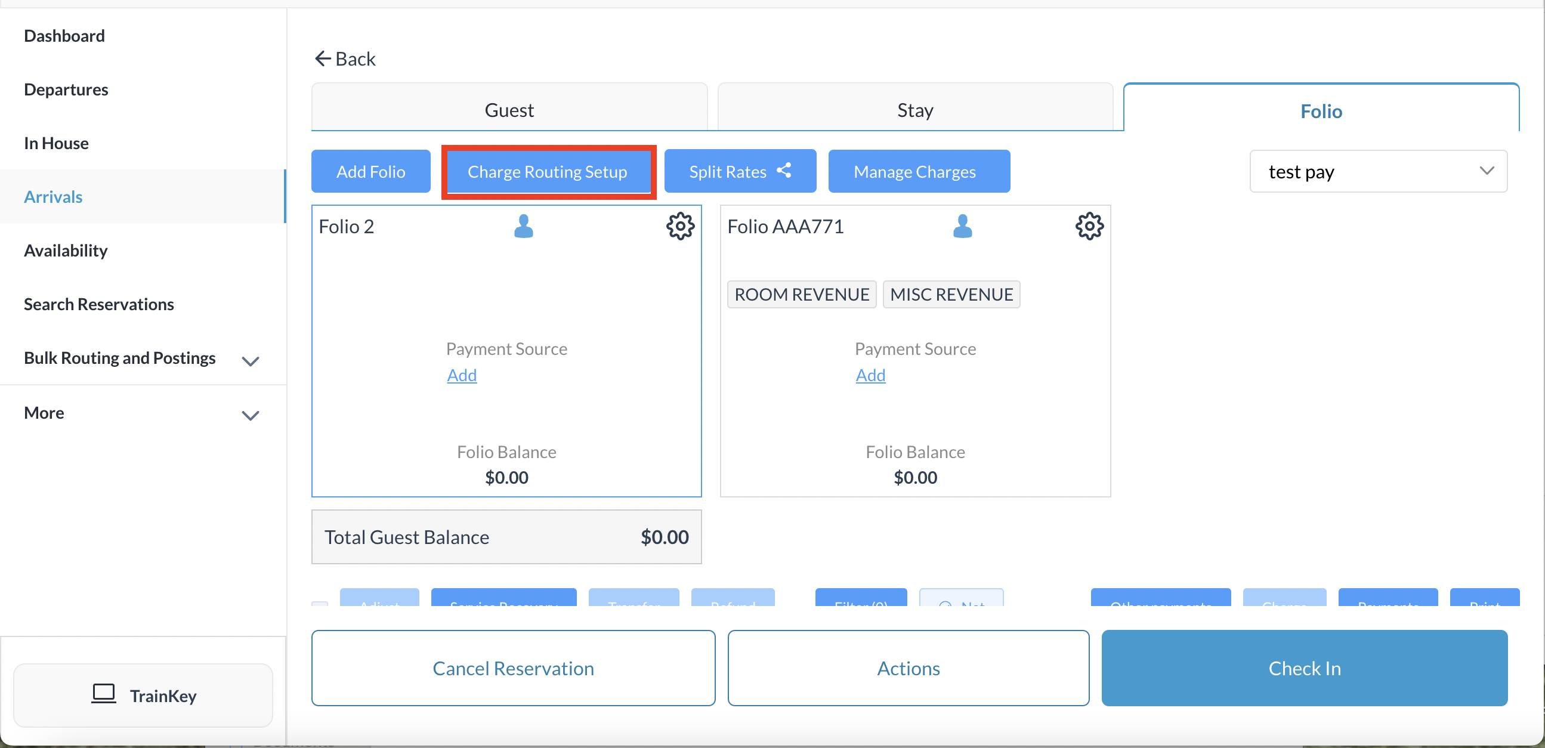Viewport: 1545px width, 748px height.
Task: Open Folio 2 settings gear
Action: 680,226
